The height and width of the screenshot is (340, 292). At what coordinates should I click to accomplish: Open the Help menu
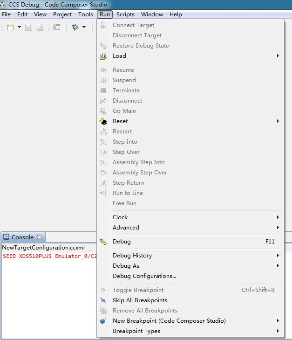(176, 14)
